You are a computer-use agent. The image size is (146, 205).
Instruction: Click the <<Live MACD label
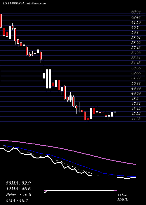click(x=123, y=197)
